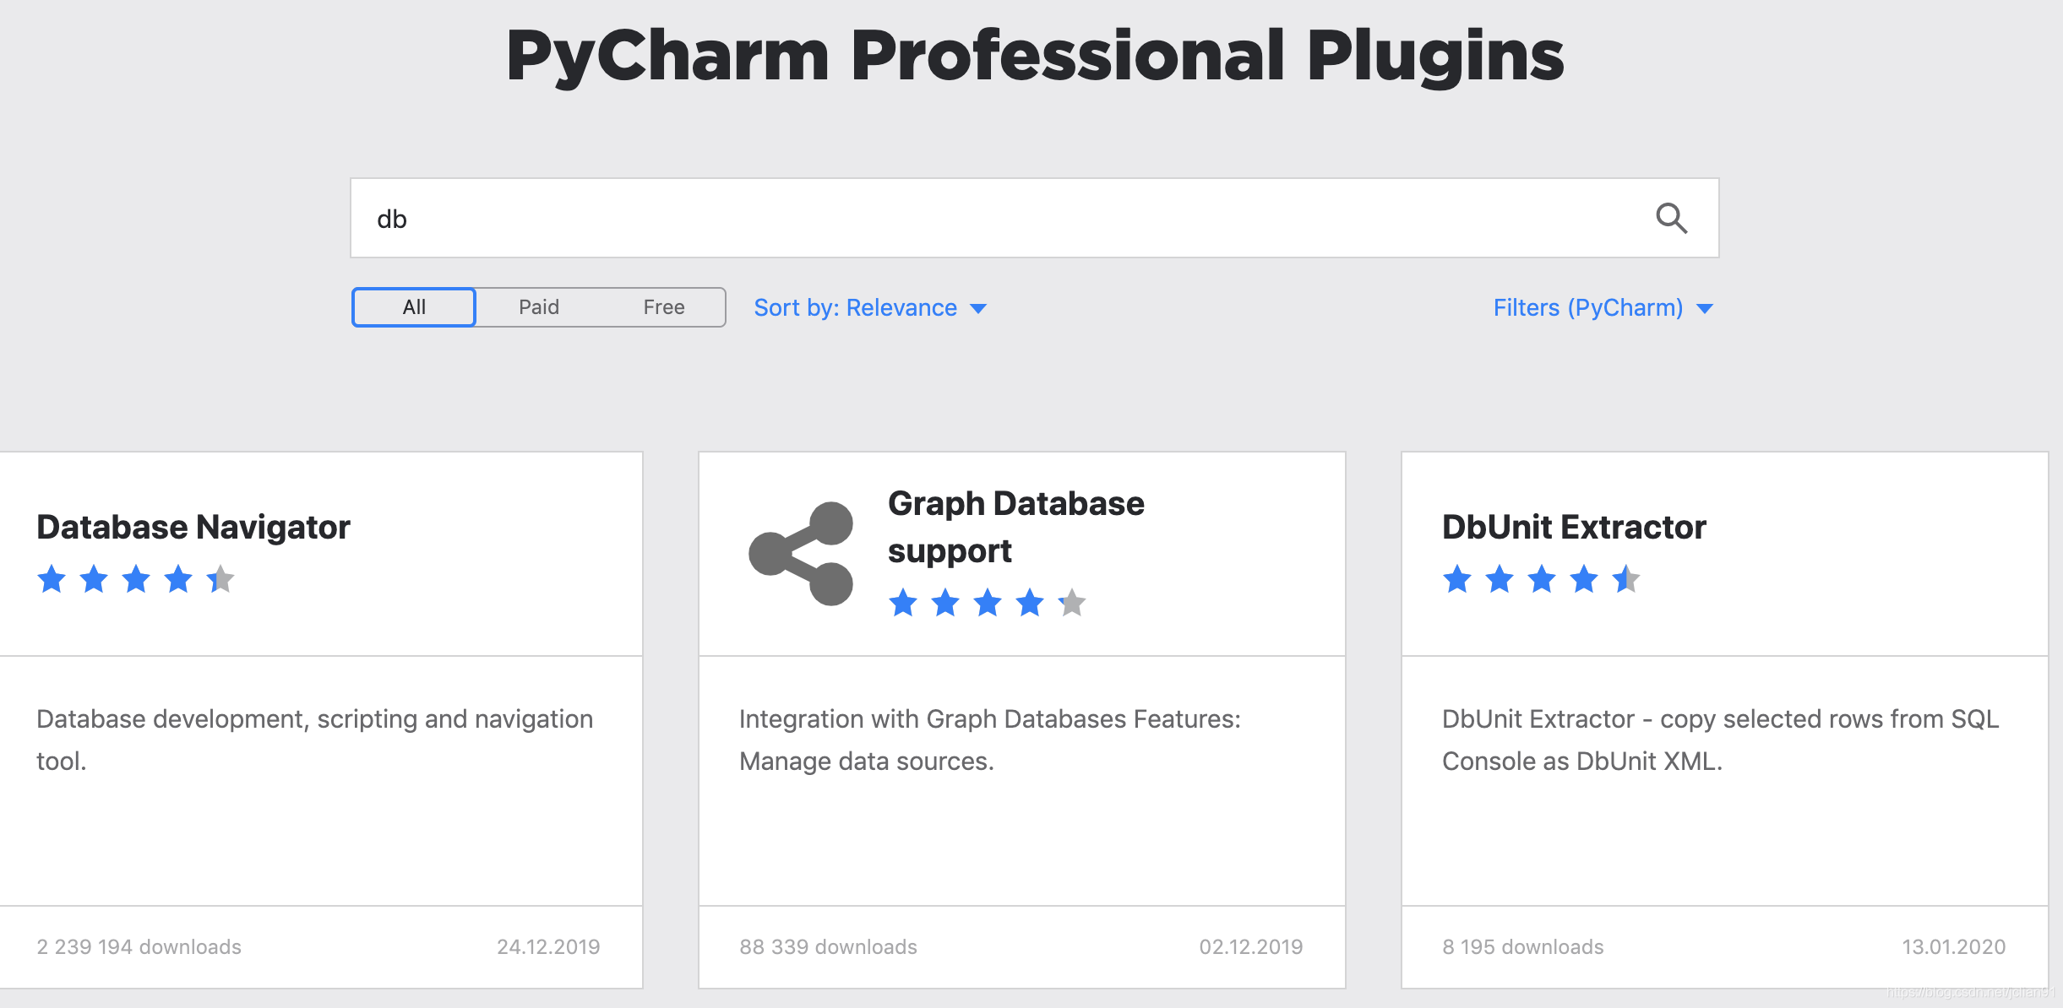Click Database Navigator star rating
The image size is (2063, 1008).
136,580
